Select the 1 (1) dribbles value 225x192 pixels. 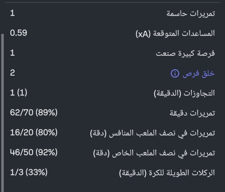pyautogui.click(x=19, y=93)
